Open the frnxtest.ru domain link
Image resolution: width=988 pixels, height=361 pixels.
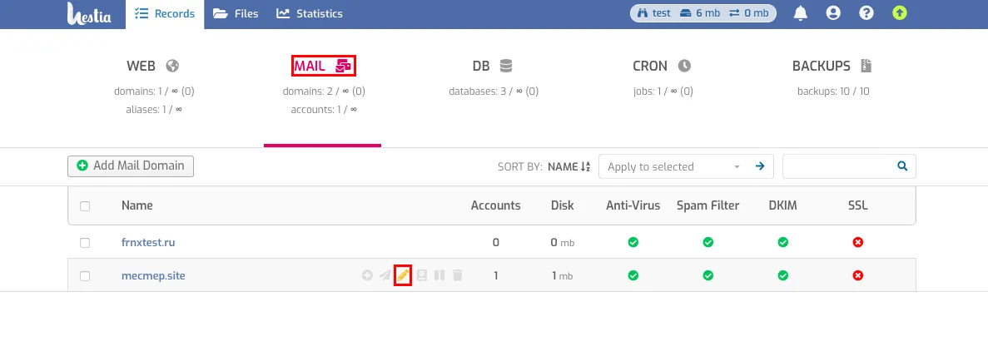tap(148, 243)
